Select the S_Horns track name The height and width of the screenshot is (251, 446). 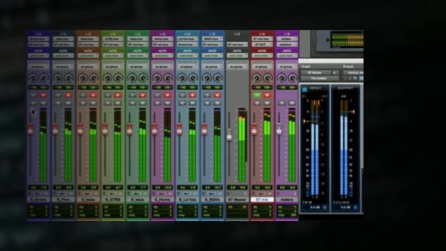pos(162,199)
